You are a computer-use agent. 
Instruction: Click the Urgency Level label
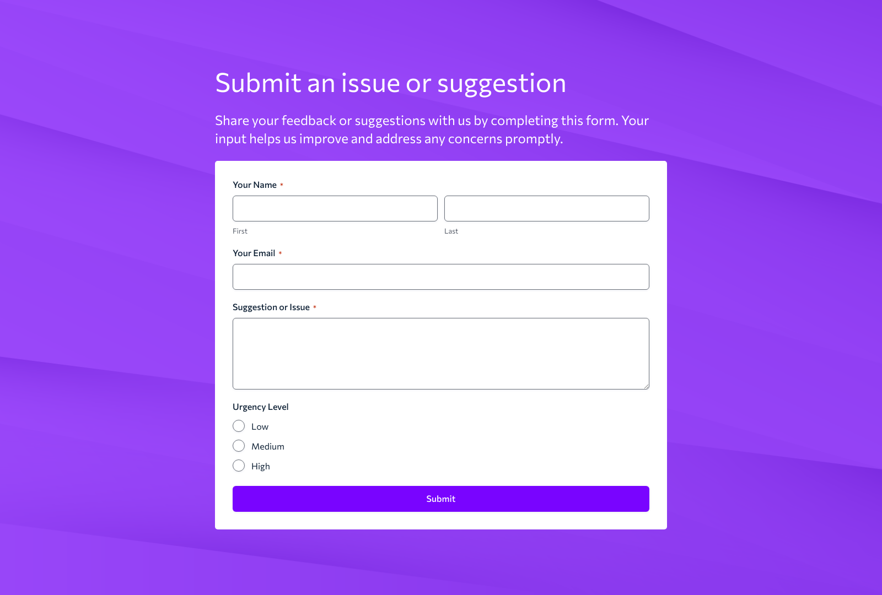[260, 407]
